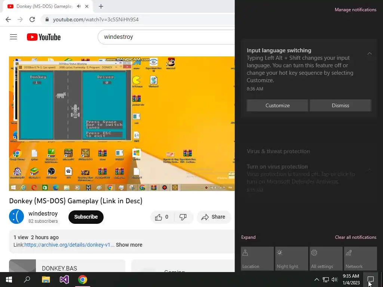This screenshot has height=287, width=383.
Task: Clear all notifications
Action: point(355,237)
